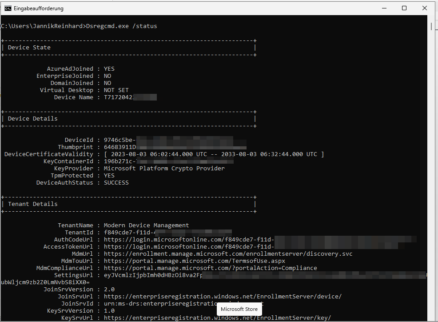The image size is (438, 322).
Task: Click the Microsoft Platform Crypto Provider text
Action: click(164, 169)
